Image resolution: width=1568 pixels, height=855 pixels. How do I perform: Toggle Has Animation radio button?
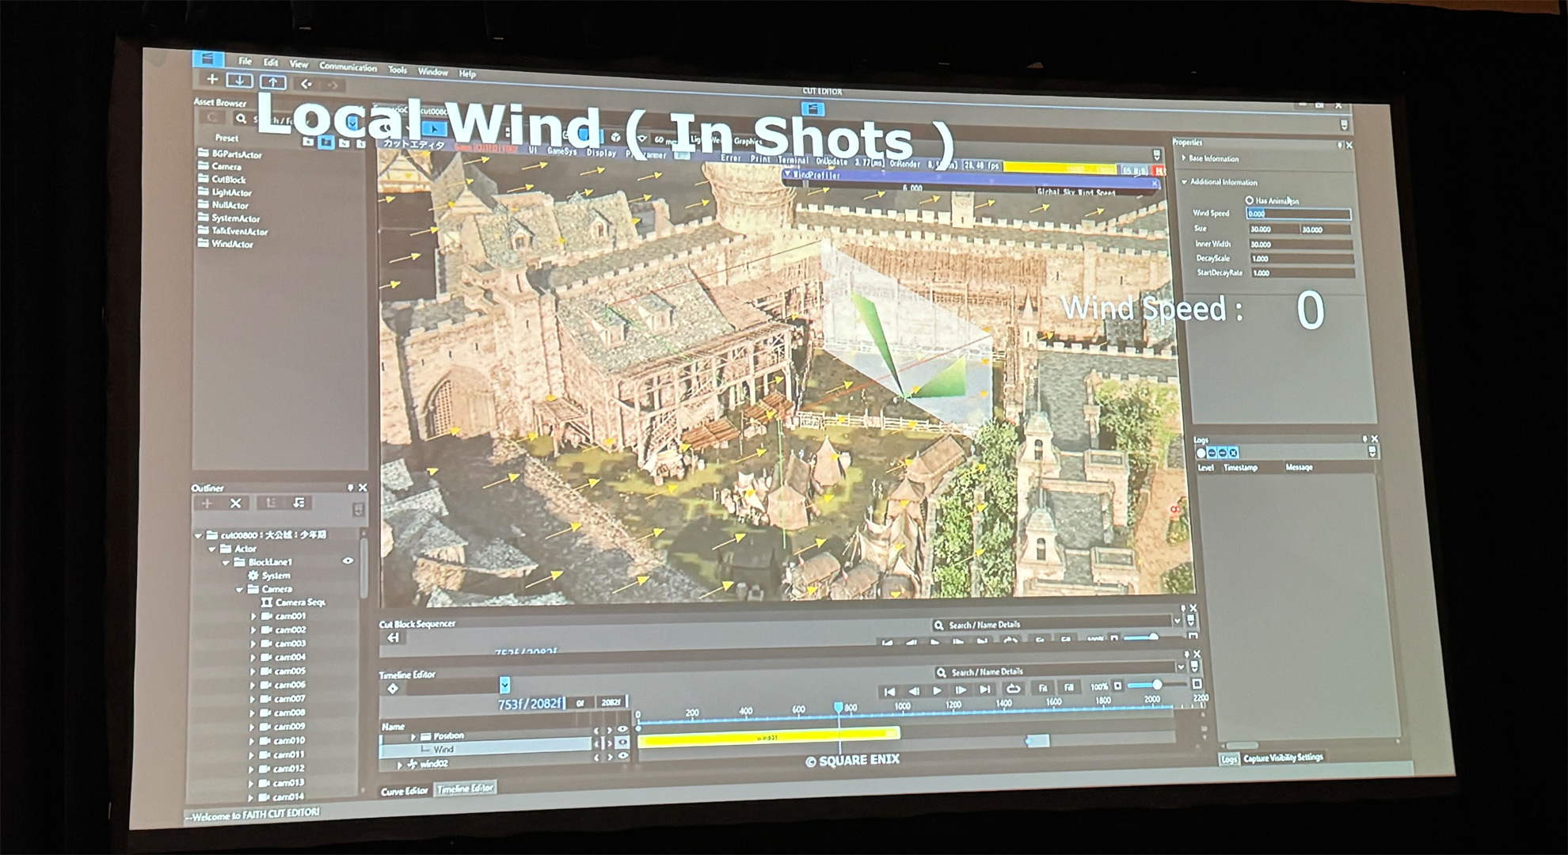(1249, 200)
